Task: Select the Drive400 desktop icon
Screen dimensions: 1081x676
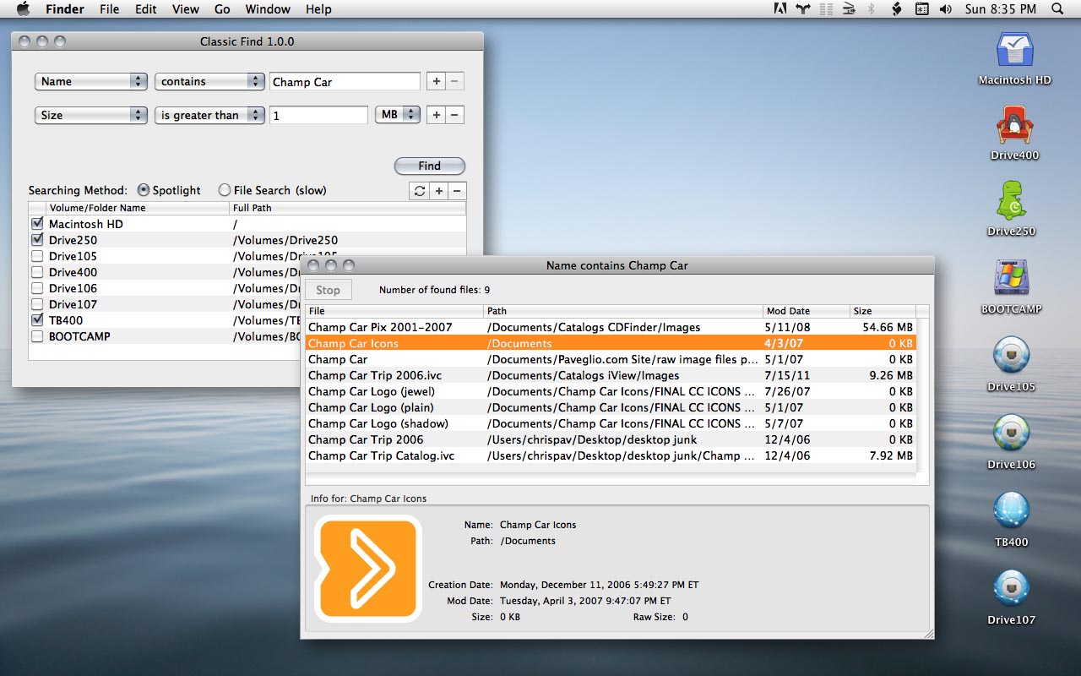Action: pyautogui.click(x=1014, y=126)
